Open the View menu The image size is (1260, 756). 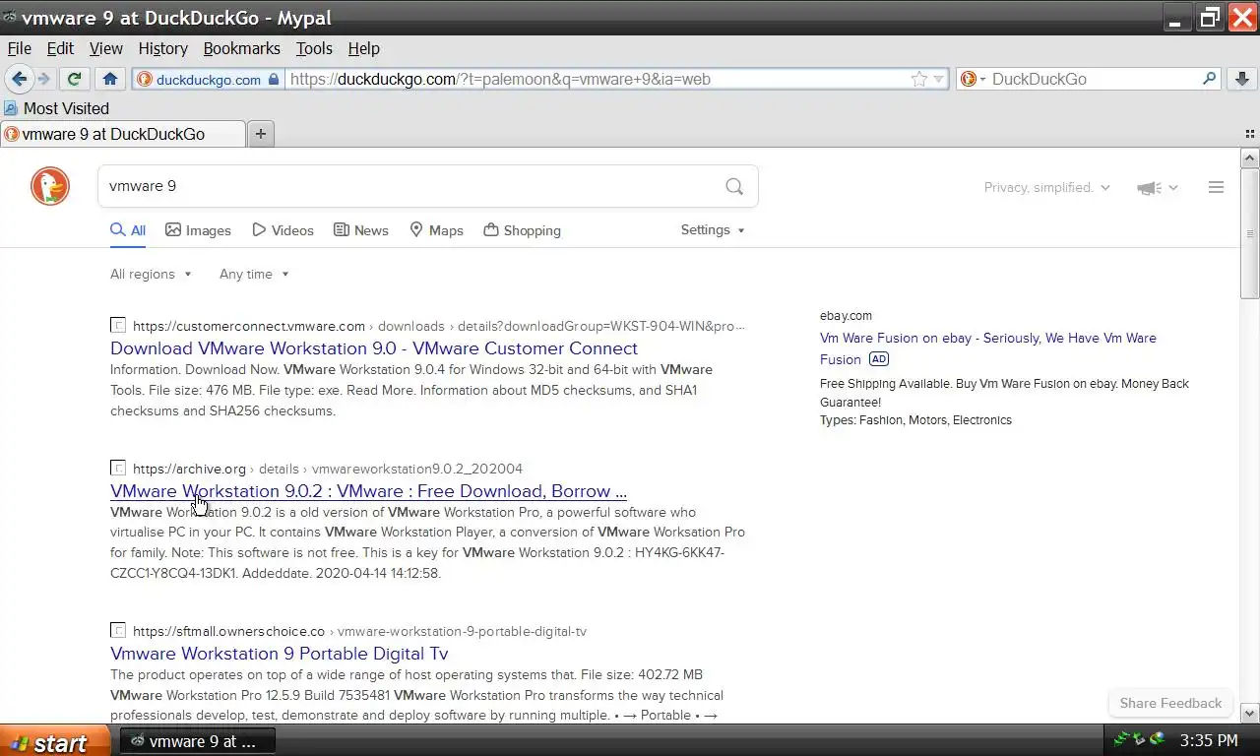(x=106, y=48)
